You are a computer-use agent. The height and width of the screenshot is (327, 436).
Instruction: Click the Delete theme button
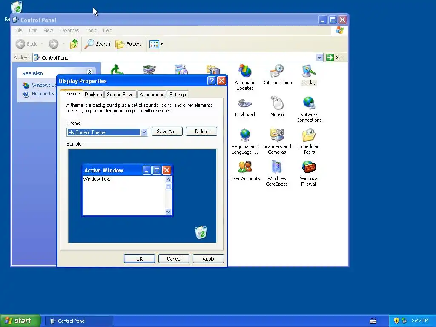(x=201, y=132)
